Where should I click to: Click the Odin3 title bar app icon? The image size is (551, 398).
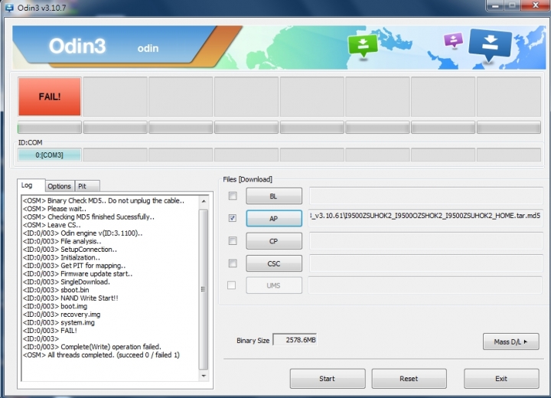8,7
